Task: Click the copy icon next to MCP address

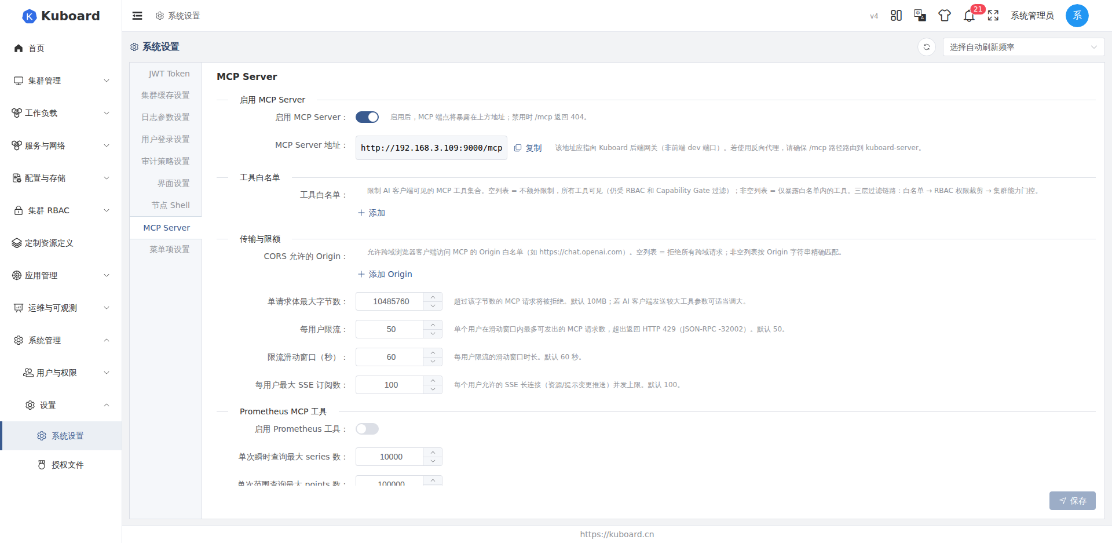Action: tap(518, 148)
